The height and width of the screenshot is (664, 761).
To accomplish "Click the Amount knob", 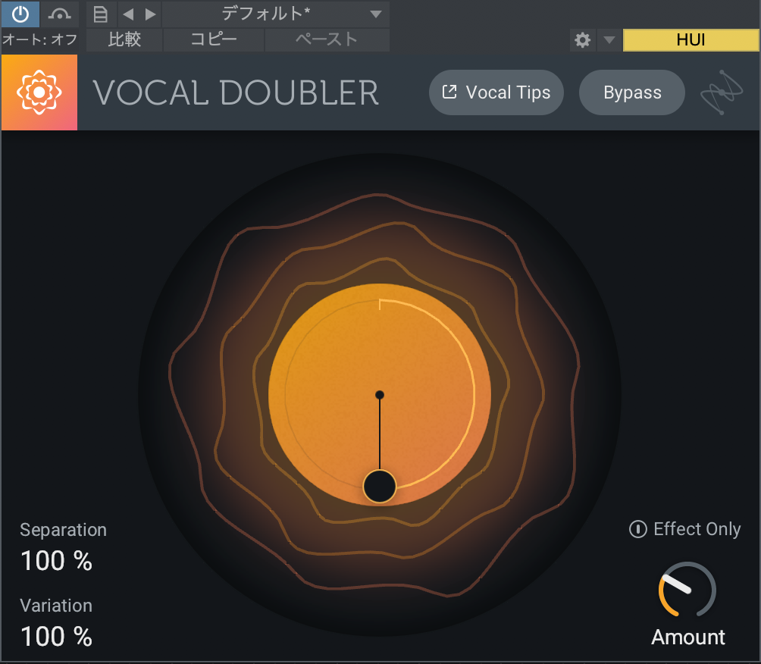I will pos(687,590).
